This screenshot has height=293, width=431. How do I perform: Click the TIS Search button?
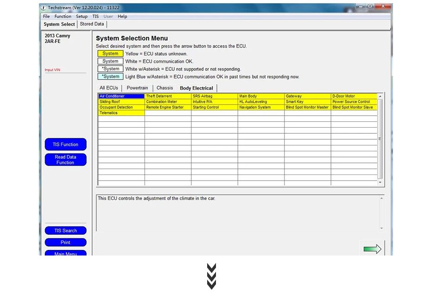point(66,231)
